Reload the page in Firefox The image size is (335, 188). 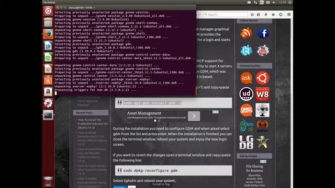click(200, 15)
